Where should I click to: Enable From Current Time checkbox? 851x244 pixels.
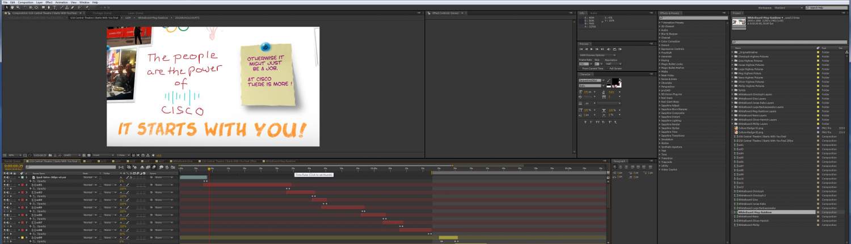coord(580,69)
